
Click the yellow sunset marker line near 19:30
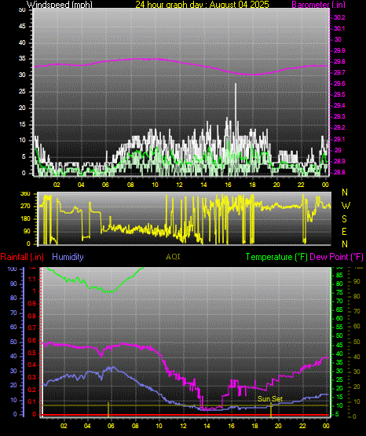click(271, 409)
